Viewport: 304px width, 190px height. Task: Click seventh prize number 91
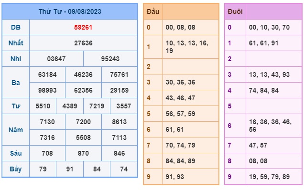click(70, 169)
